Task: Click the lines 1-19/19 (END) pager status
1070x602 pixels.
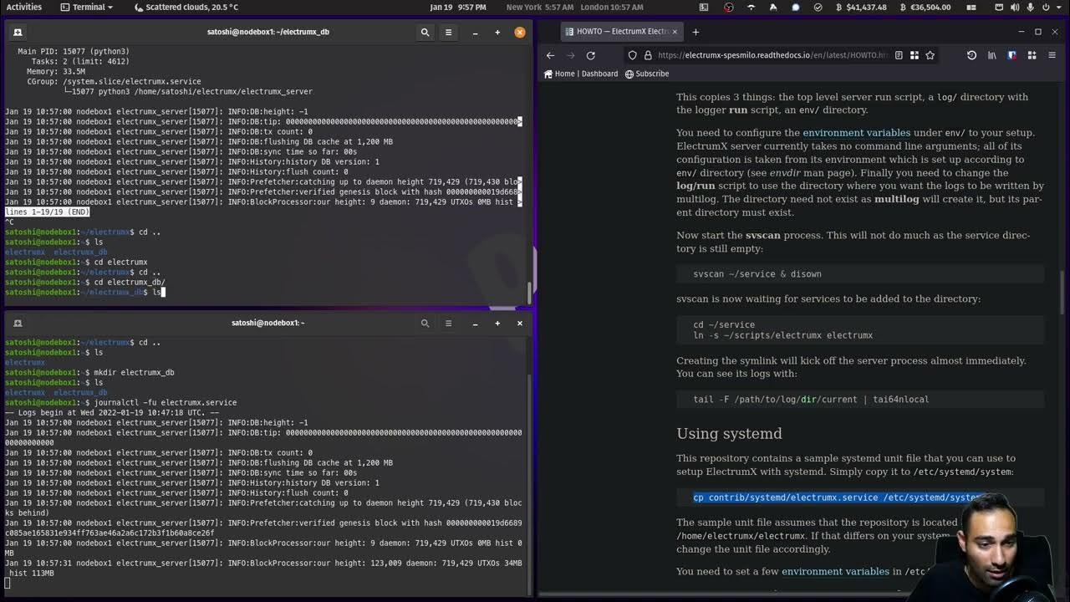Action: pyautogui.click(x=47, y=212)
